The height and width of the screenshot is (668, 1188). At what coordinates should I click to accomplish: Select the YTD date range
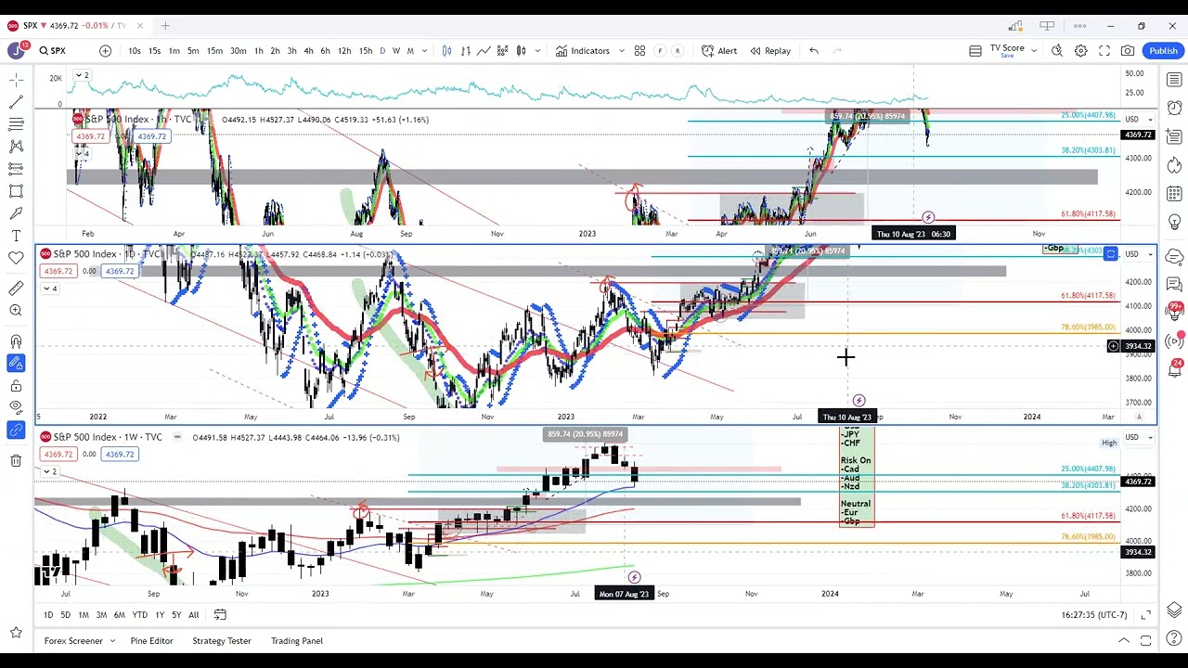139,615
